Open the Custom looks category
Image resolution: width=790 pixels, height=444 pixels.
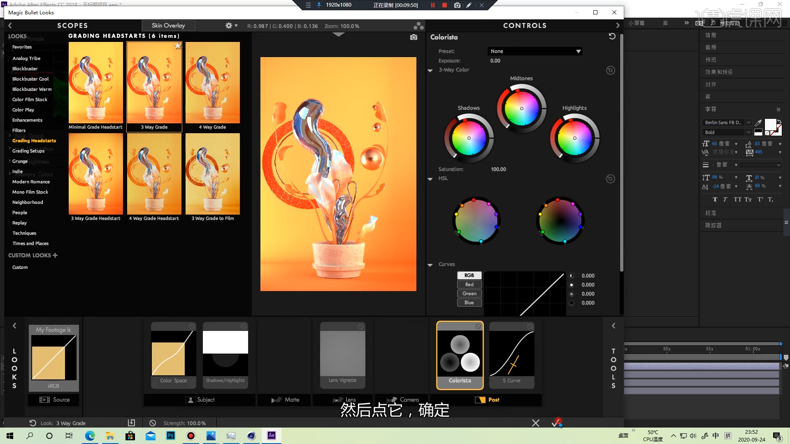20,267
